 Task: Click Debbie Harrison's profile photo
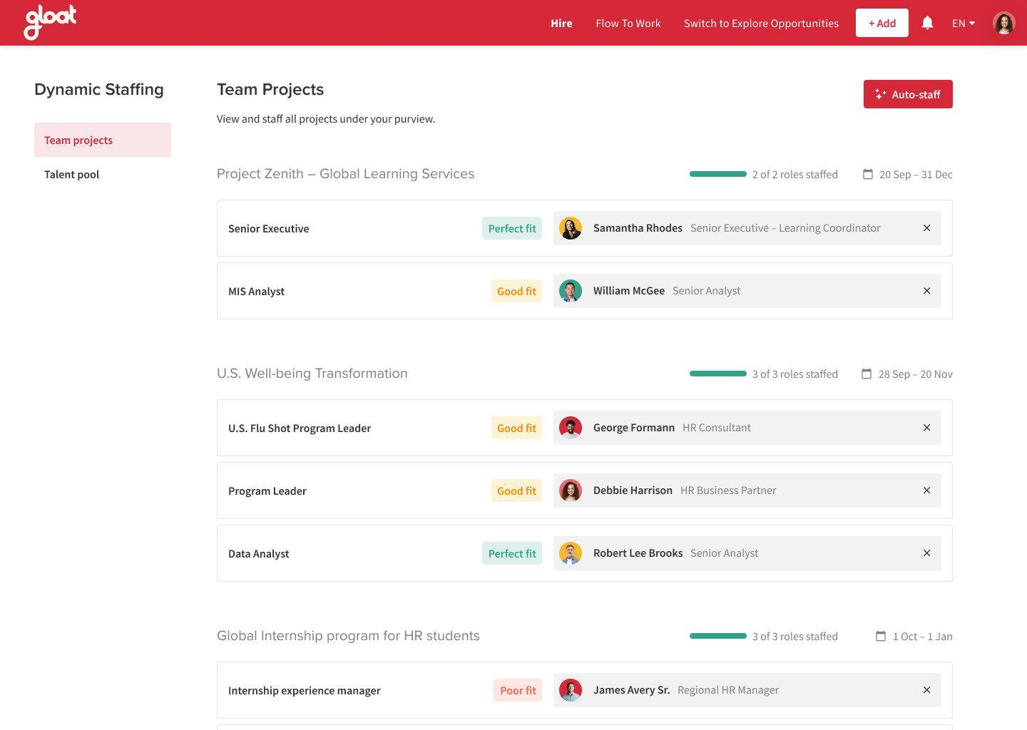(571, 490)
